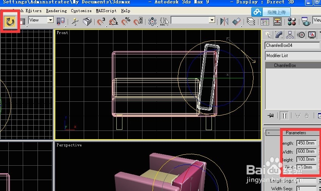Switch to the Display command panel tab

(312, 35)
